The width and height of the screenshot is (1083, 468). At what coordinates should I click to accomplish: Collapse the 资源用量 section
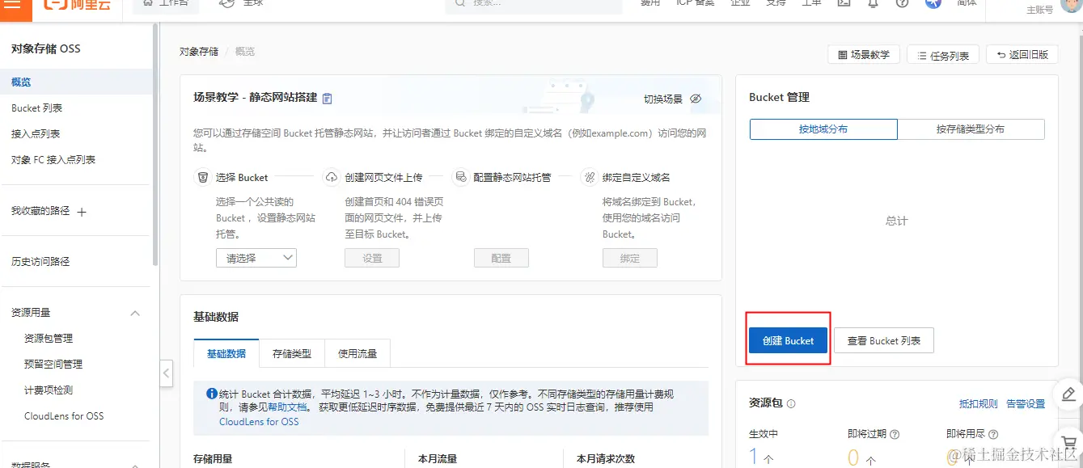135,313
